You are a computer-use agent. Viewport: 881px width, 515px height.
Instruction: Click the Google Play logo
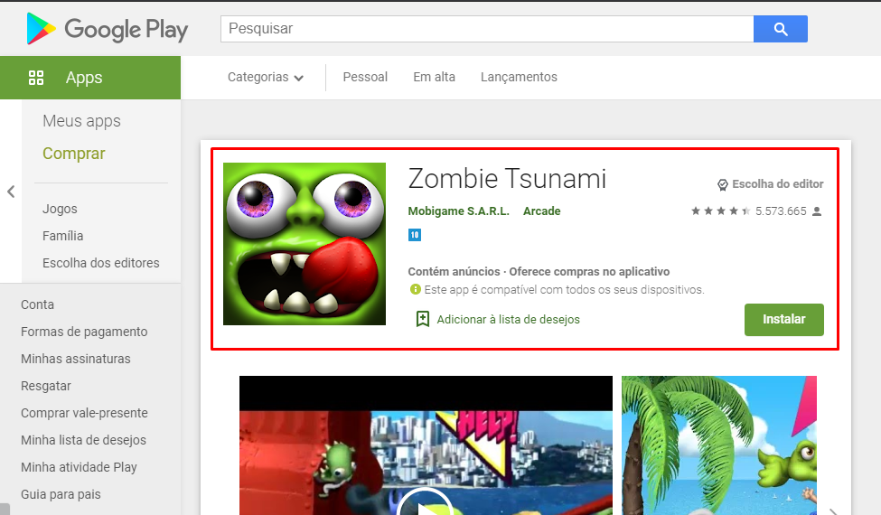pyautogui.click(x=108, y=29)
